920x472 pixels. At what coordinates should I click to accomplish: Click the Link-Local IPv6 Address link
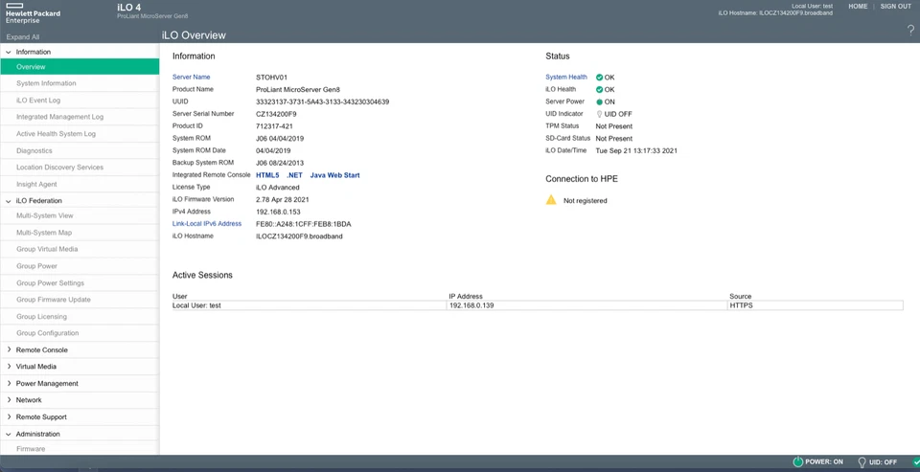207,224
